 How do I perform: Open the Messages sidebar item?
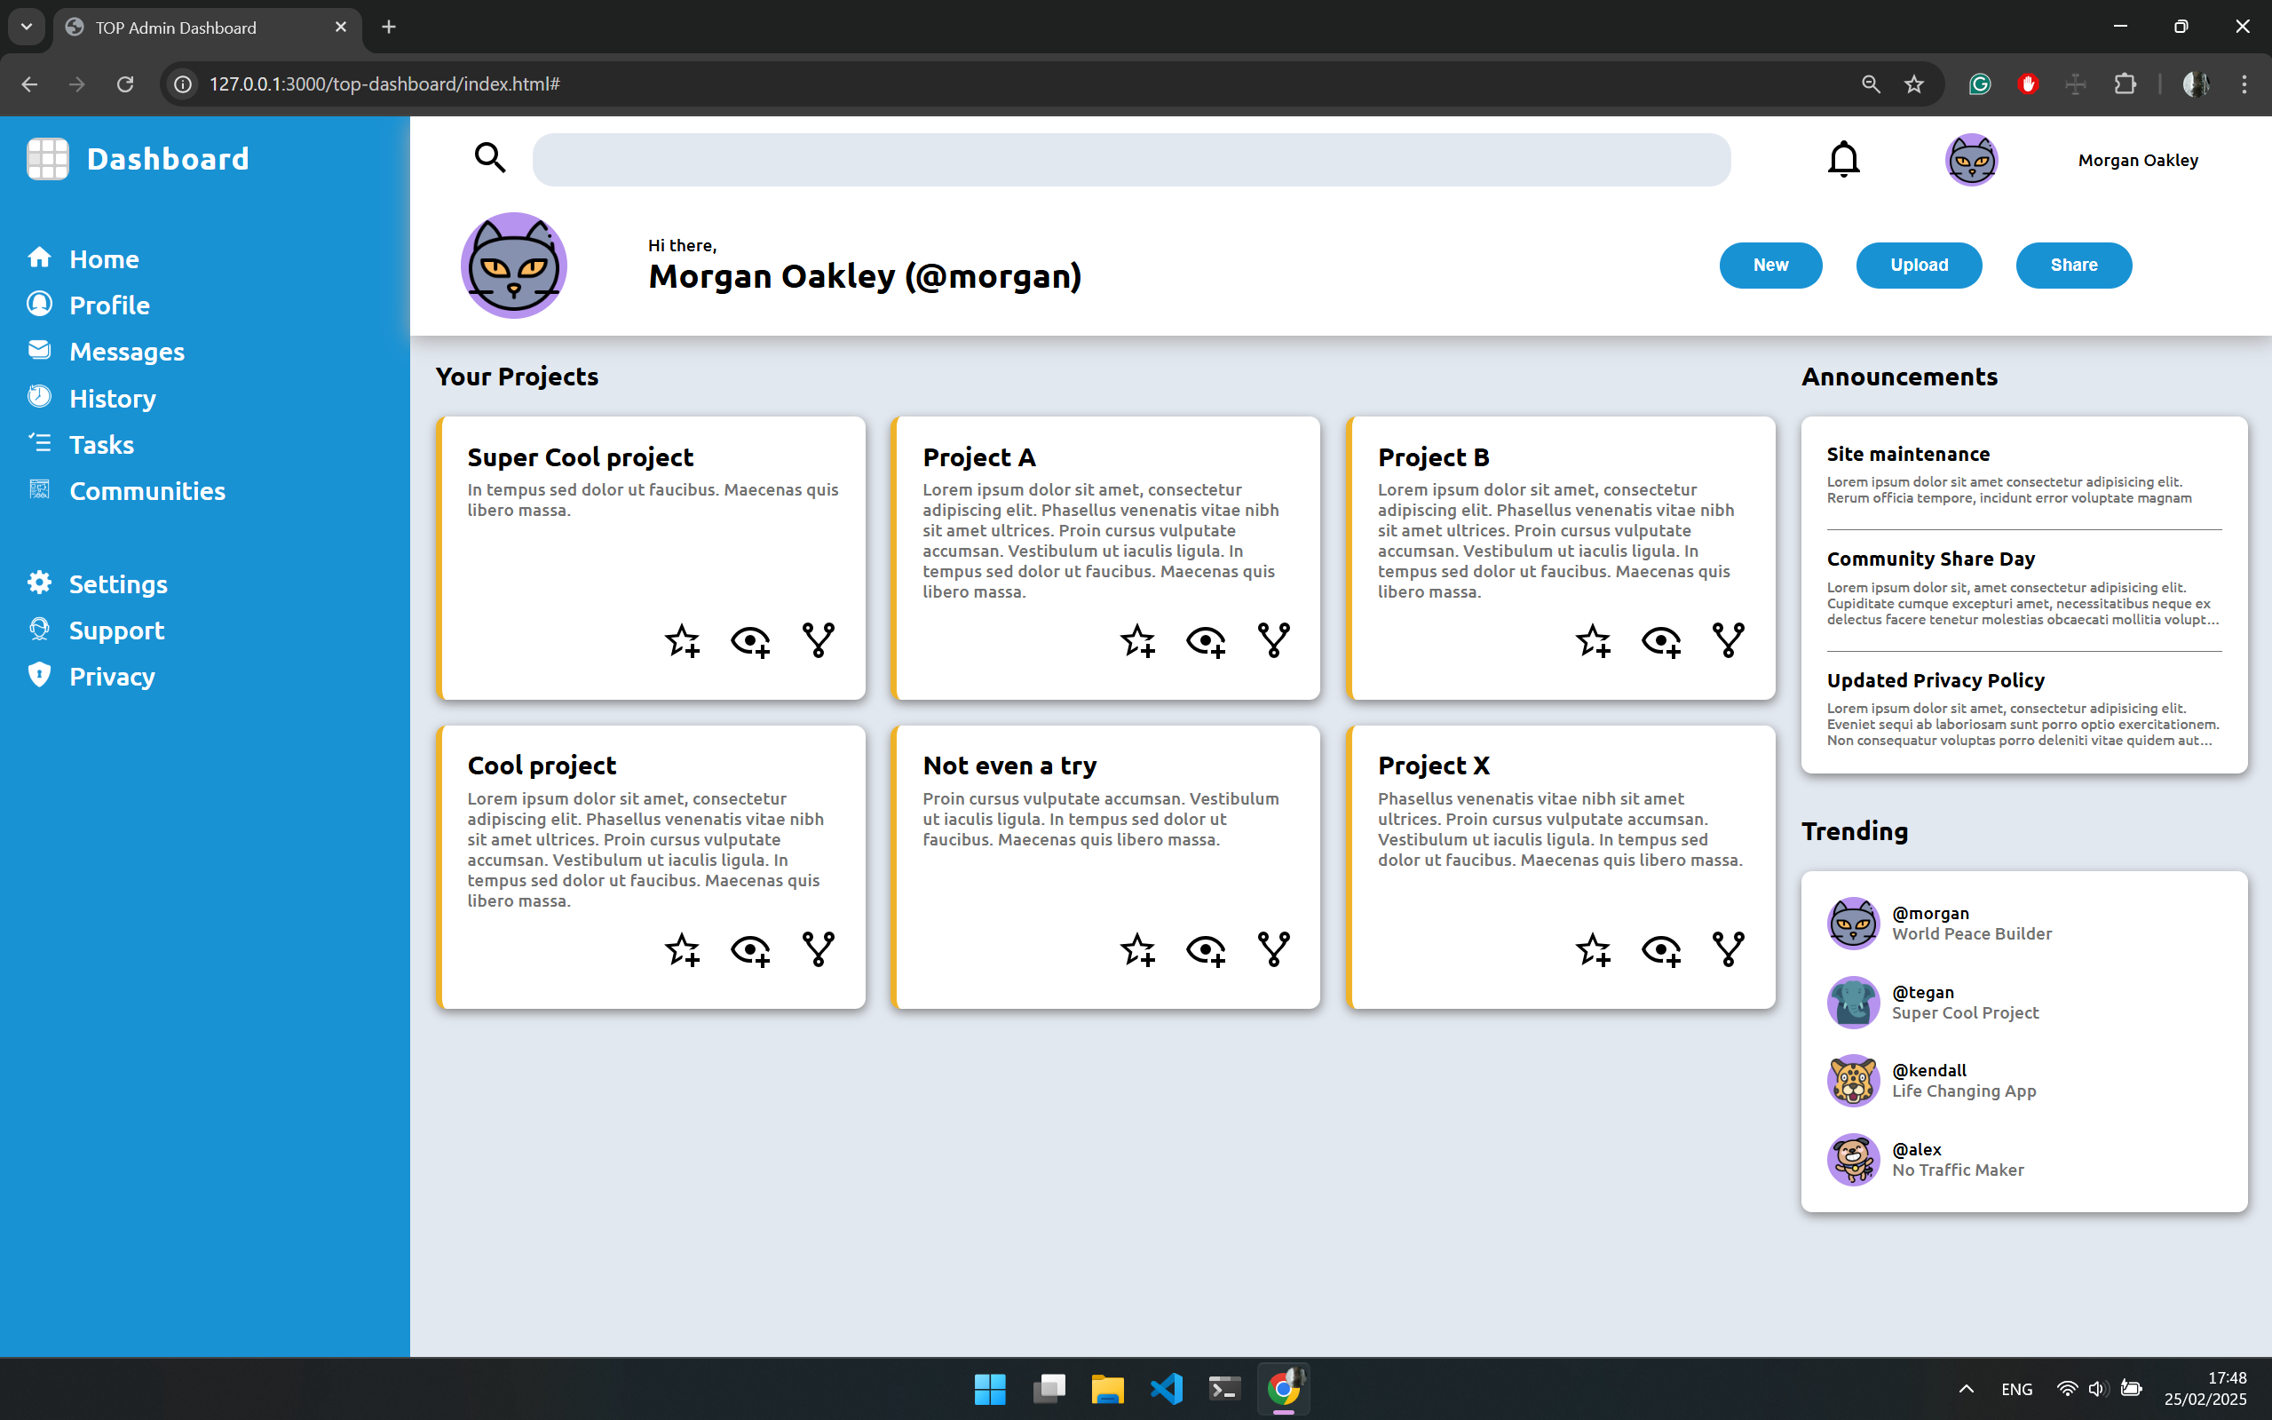pyautogui.click(x=127, y=352)
